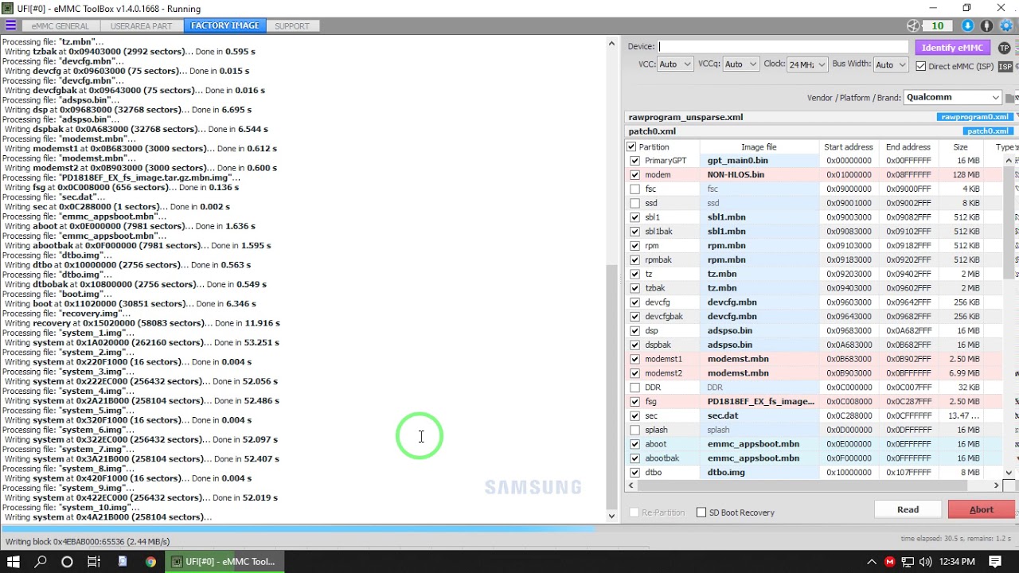Focus the Device input field
Viewport: 1019px width, 573px height.
pos(783,47)
